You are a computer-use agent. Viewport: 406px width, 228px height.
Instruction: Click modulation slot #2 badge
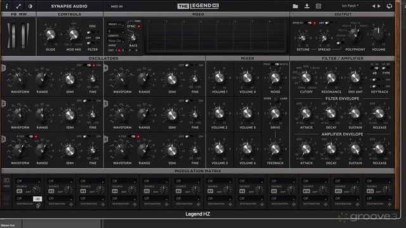point(51,191)
